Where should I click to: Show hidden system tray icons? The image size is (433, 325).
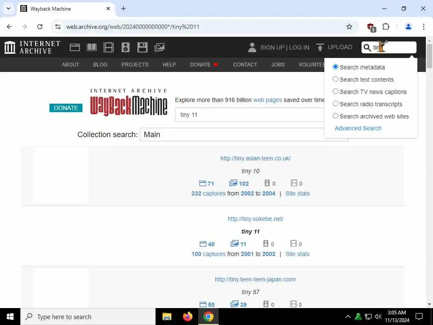(x=348, y=317)
